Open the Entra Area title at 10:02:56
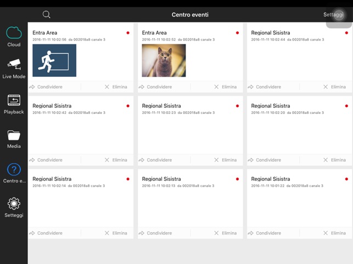Image resolution: width=353 pixels, height=264 pixels. click(45, 33)
